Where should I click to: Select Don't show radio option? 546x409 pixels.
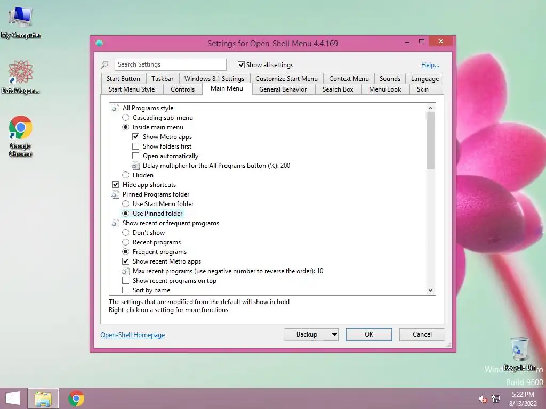[x=126, y=233]
